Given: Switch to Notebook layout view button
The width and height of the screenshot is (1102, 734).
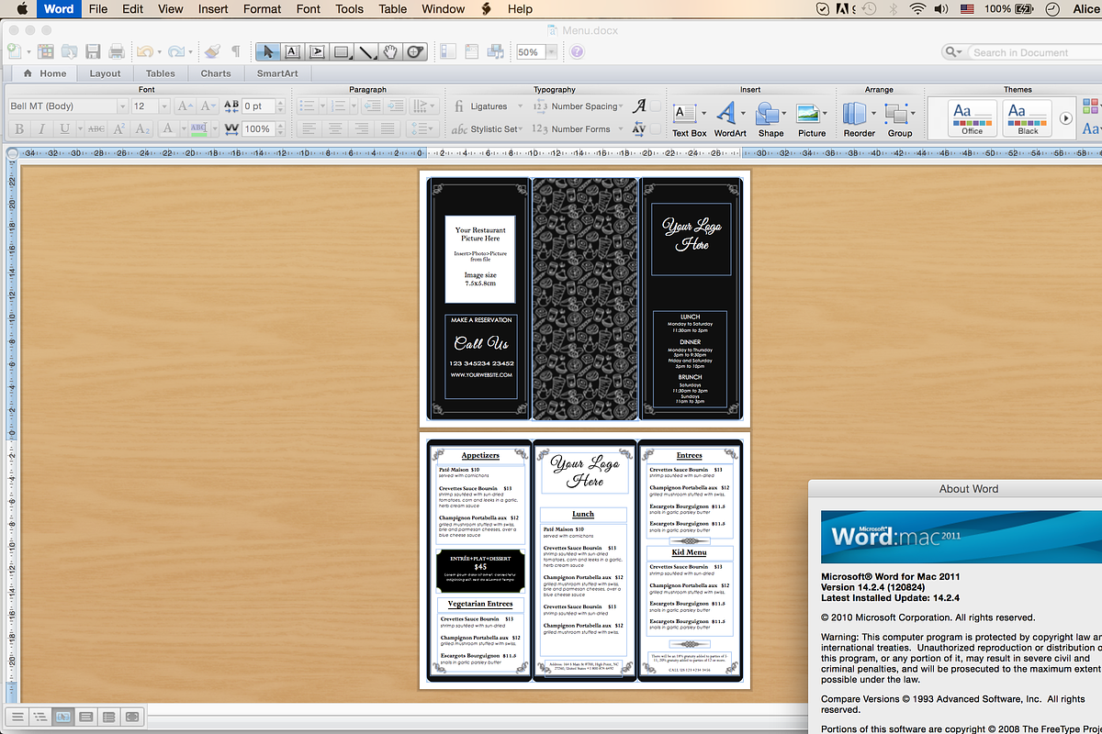Looking at the screenshot, I should (x=108, y=717).
